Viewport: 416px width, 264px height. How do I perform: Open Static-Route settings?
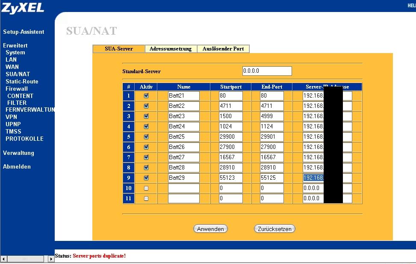pos(22,82)
